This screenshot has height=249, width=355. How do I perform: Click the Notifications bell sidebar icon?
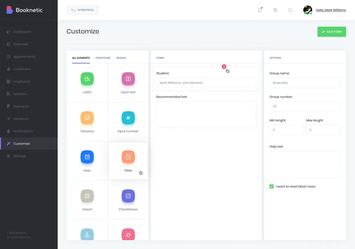click(8, 131)
